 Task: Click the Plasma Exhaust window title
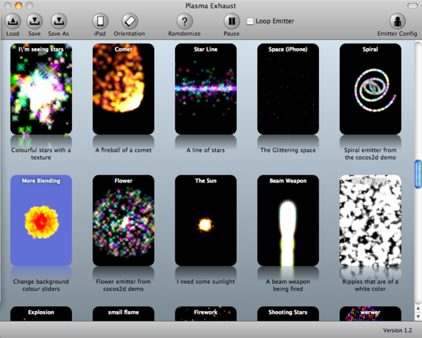click(x=210, y=6)
